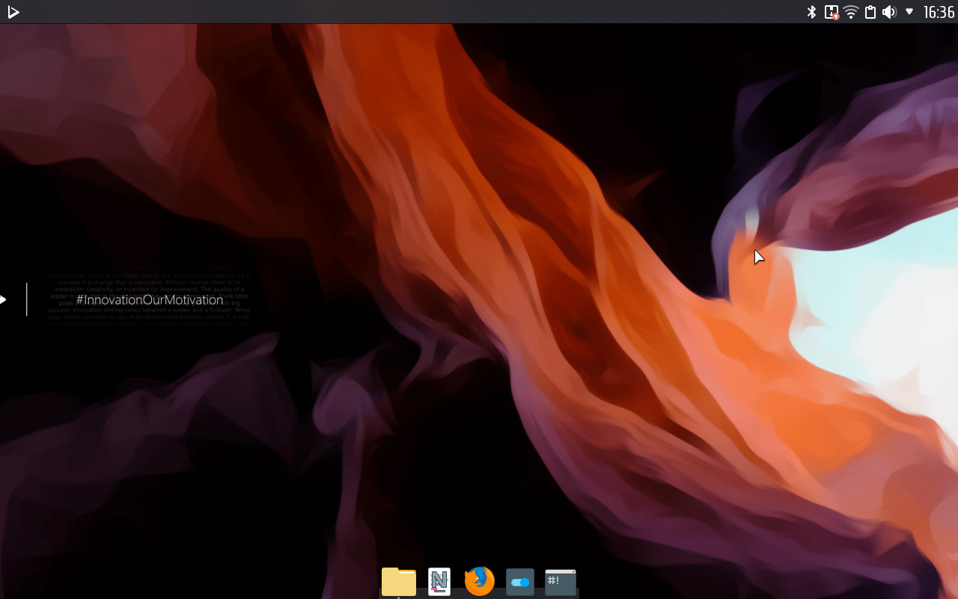Launch the terminal from the dock
The height and width of the screenshot is (599, 958).
pyautogui.click(x=561, y=582)
